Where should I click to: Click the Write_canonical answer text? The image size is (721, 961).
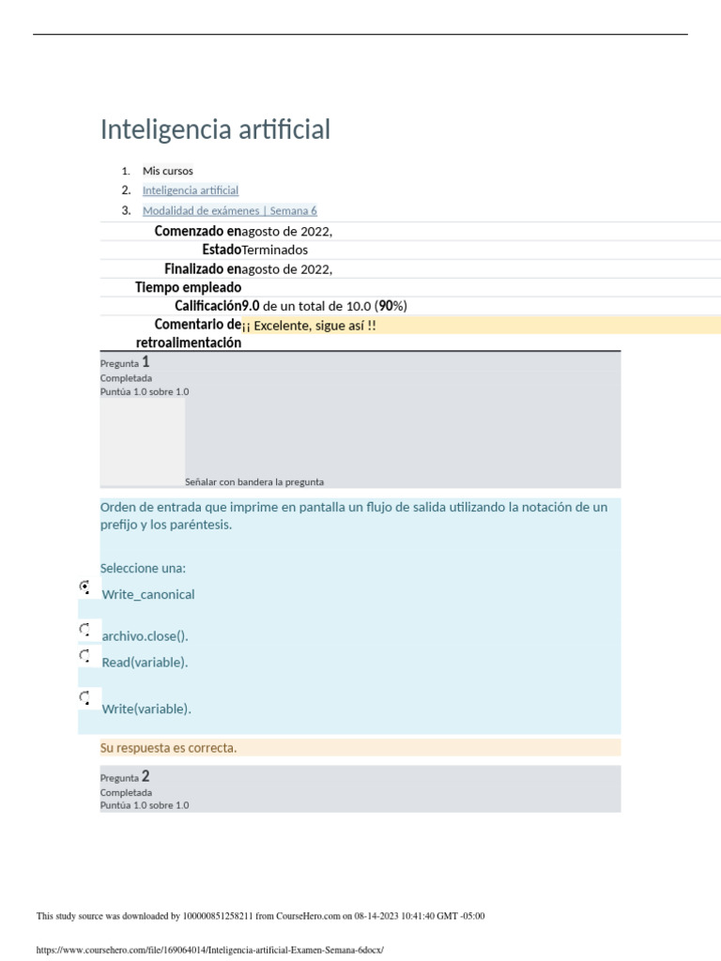[147, 594]
